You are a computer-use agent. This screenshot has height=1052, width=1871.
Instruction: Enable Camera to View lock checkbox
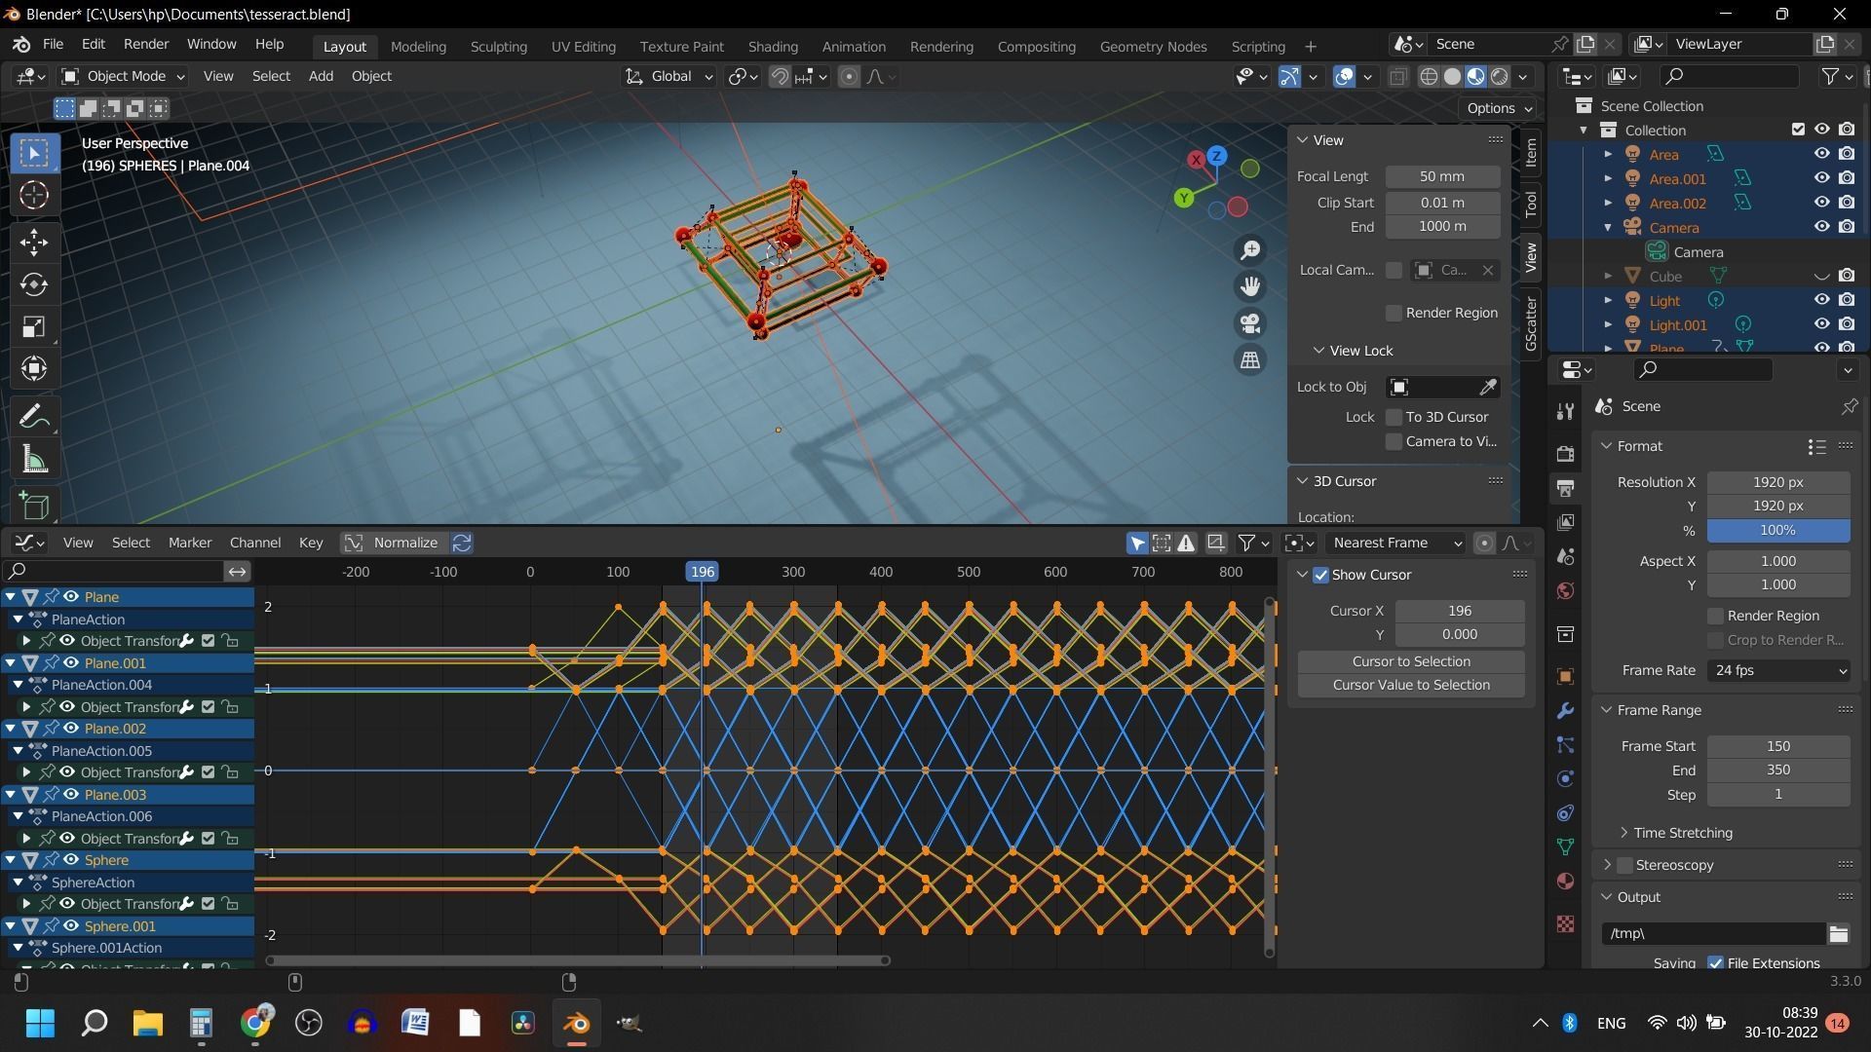[1394, 441]
